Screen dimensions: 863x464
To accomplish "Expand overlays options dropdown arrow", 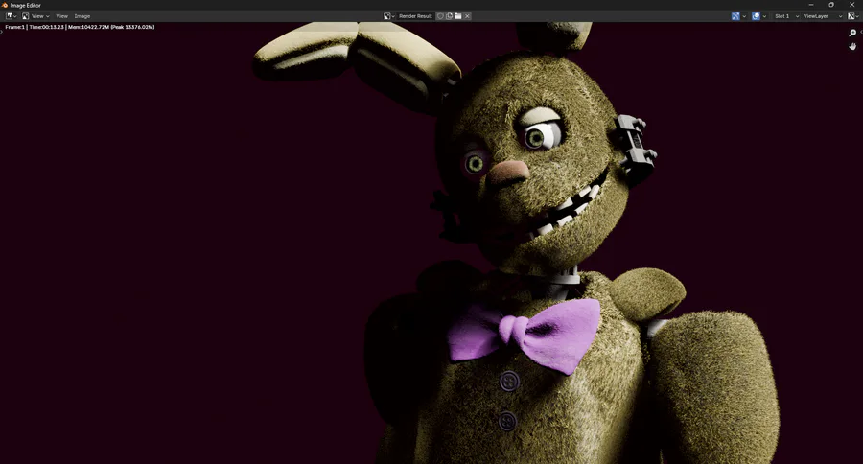I will [764, 16].
